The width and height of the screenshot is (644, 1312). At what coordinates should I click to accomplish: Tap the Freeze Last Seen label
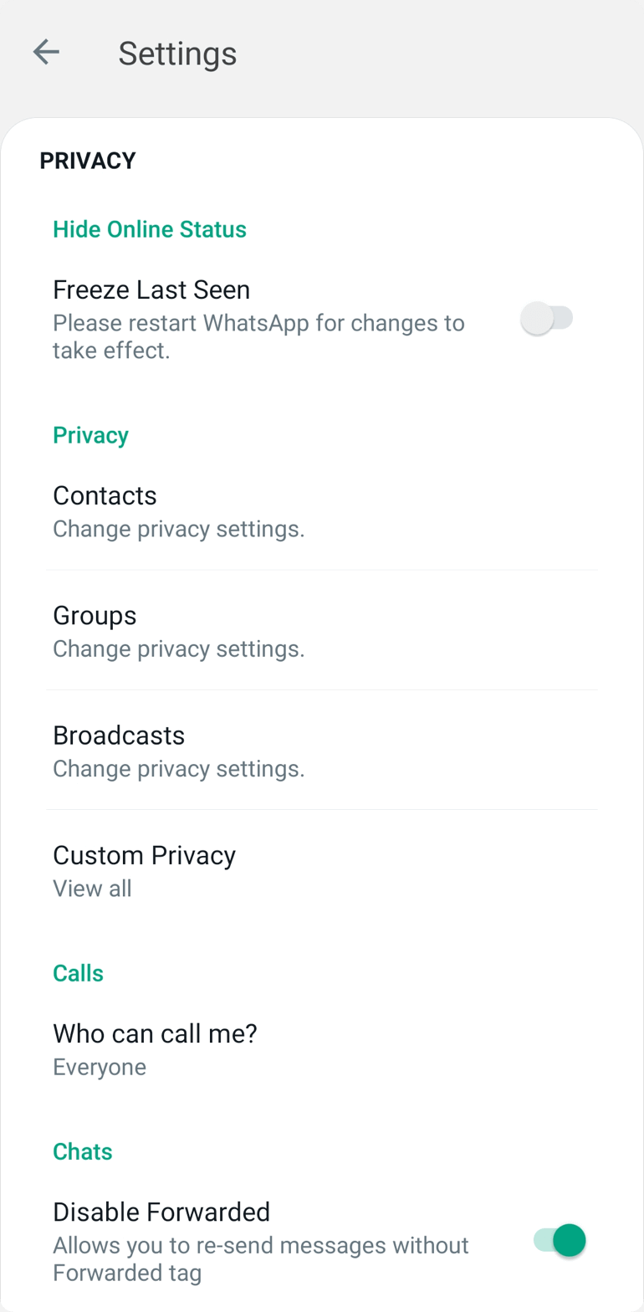pyautogui.click(x=151, y=290)
